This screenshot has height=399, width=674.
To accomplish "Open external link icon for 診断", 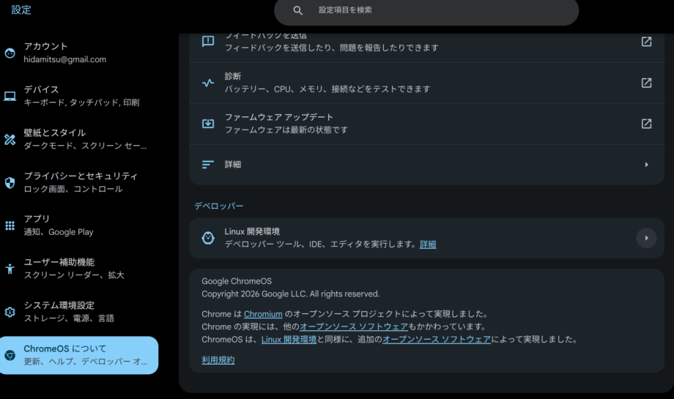I will pos(646,83).
